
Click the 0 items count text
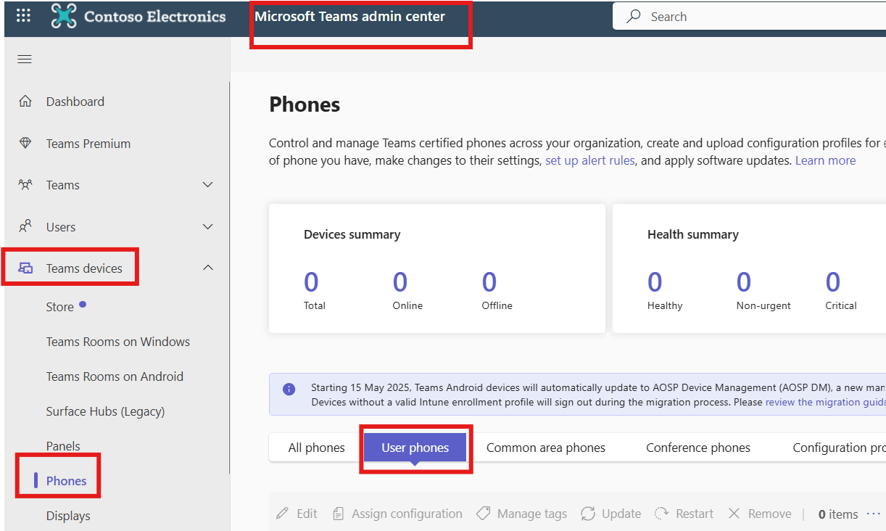[838, 514]
